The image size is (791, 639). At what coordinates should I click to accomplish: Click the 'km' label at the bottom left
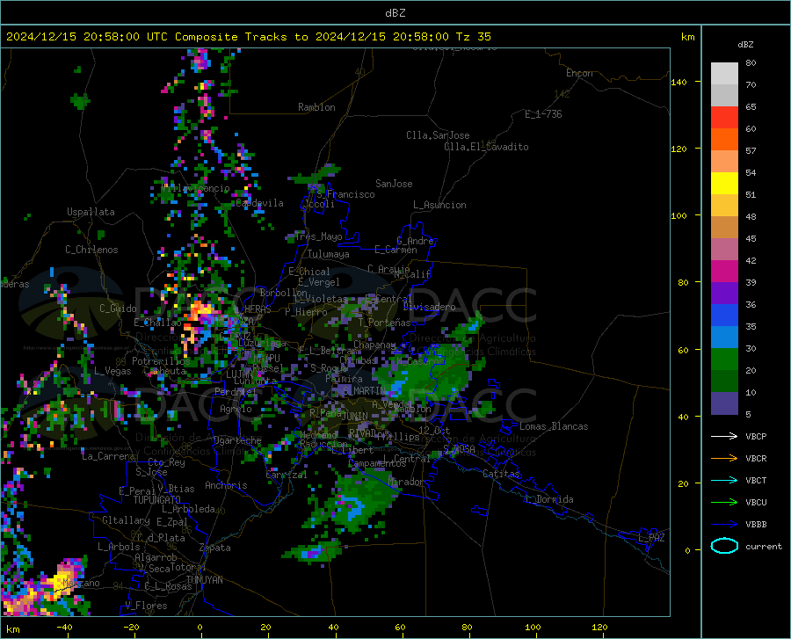12,629
